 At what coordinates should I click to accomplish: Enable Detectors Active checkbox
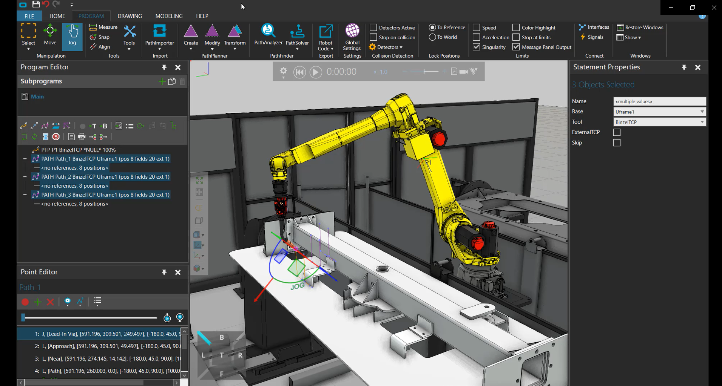point(373,28)
